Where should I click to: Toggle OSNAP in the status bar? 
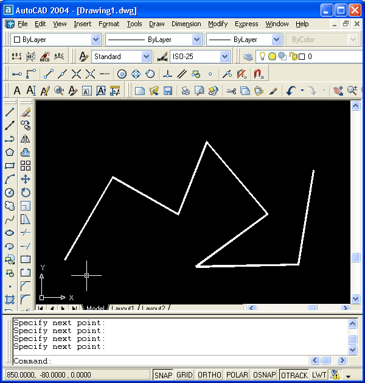coord(265,375)
